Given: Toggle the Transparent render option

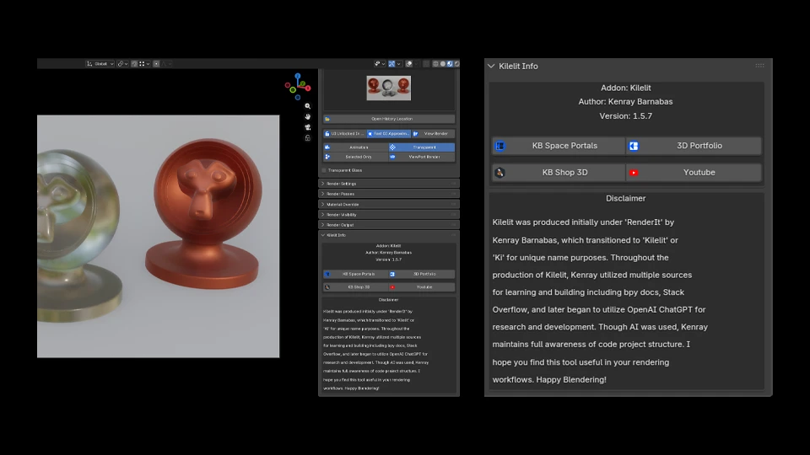Looking at the screenshot, I should tap(421, 147).
